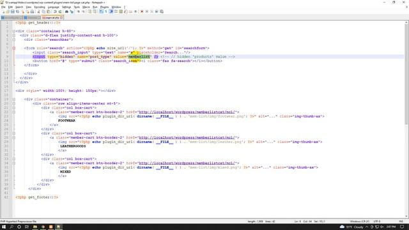Image resolution: width=409 pixels, height=230 pixels.
Task: Open the Windows Start menu
Action: pos(4,227)
